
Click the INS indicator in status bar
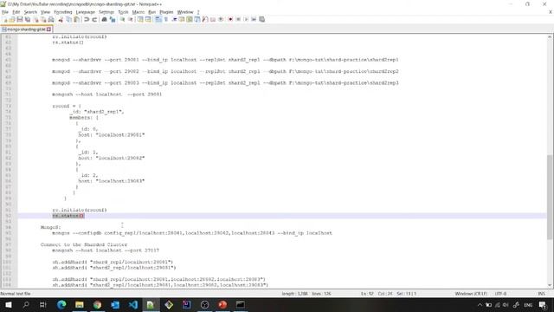click(x=541, y=294)
